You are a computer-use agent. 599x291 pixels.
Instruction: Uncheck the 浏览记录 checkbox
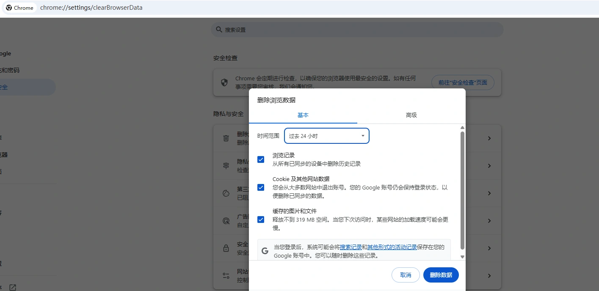click(260, 159)
